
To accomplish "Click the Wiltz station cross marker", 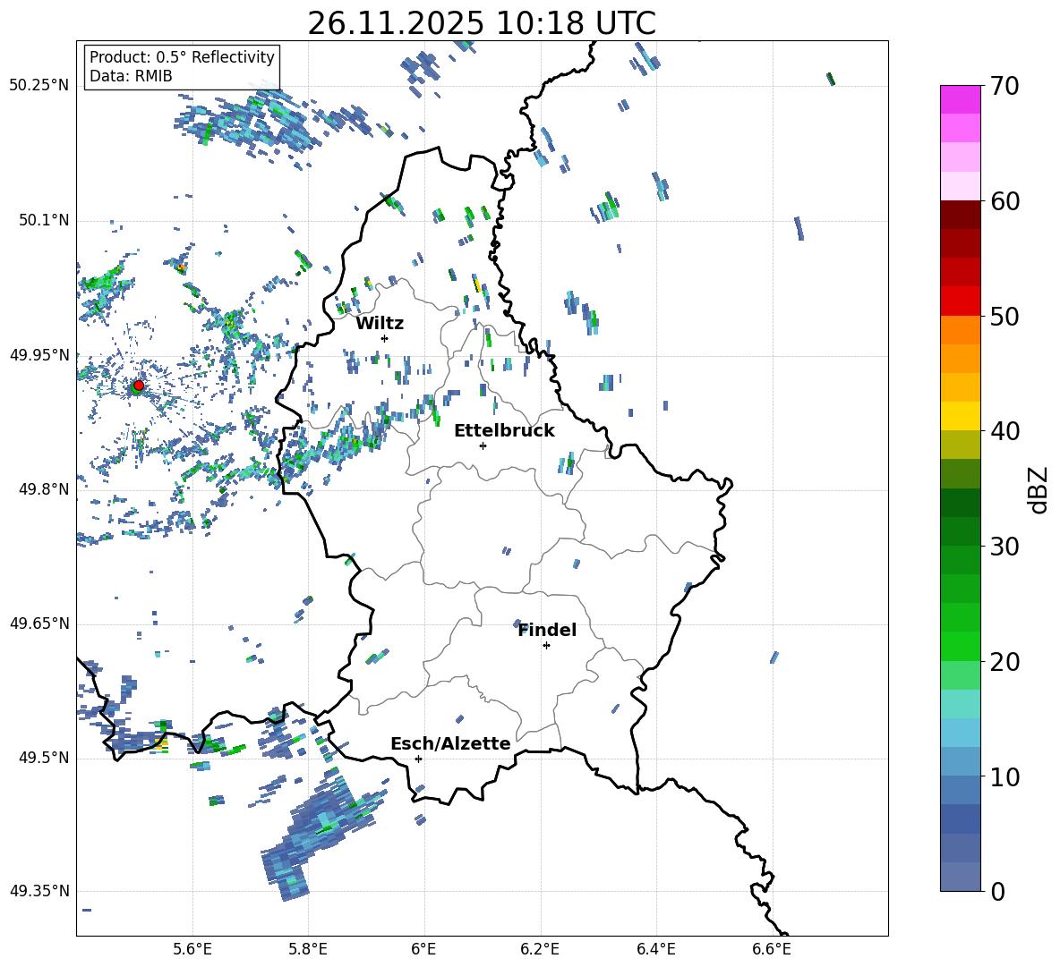I will point(384,338).
